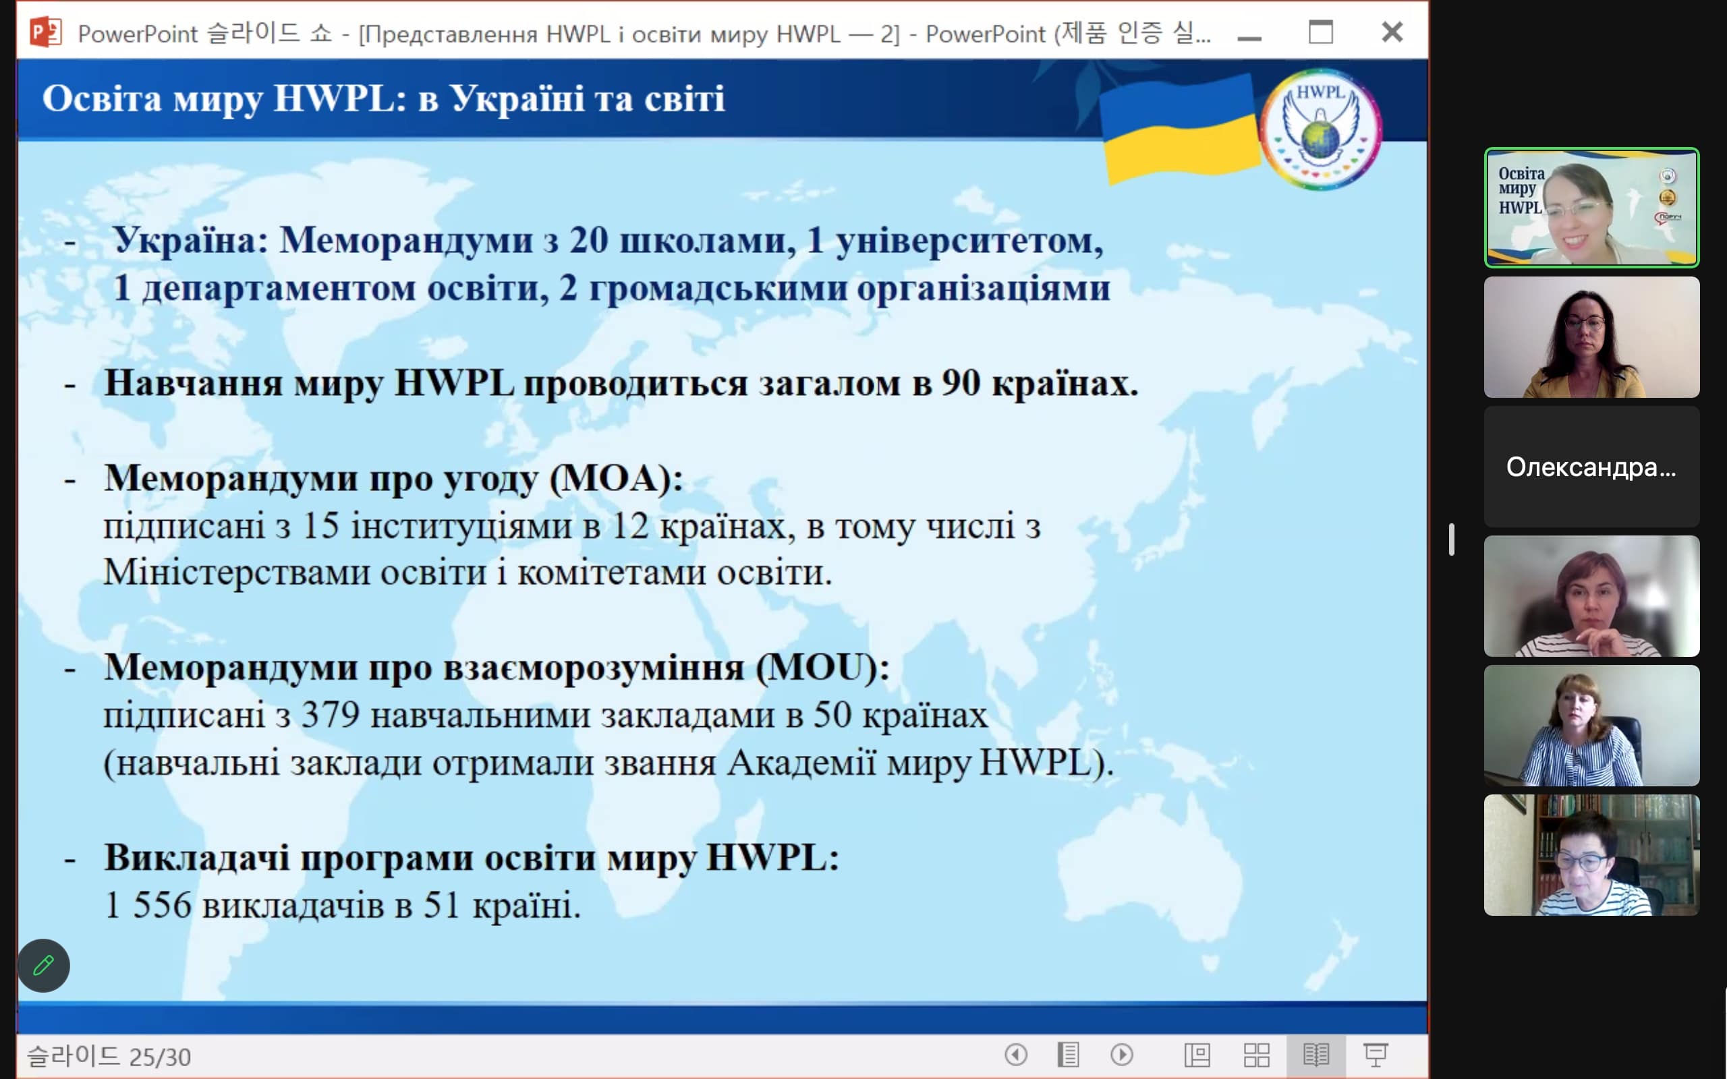Click text 'навчальні заклади отримали звання Академії миру HWPL'
The height and width of the screenshot is (1079, 1727).
[604, 763]
